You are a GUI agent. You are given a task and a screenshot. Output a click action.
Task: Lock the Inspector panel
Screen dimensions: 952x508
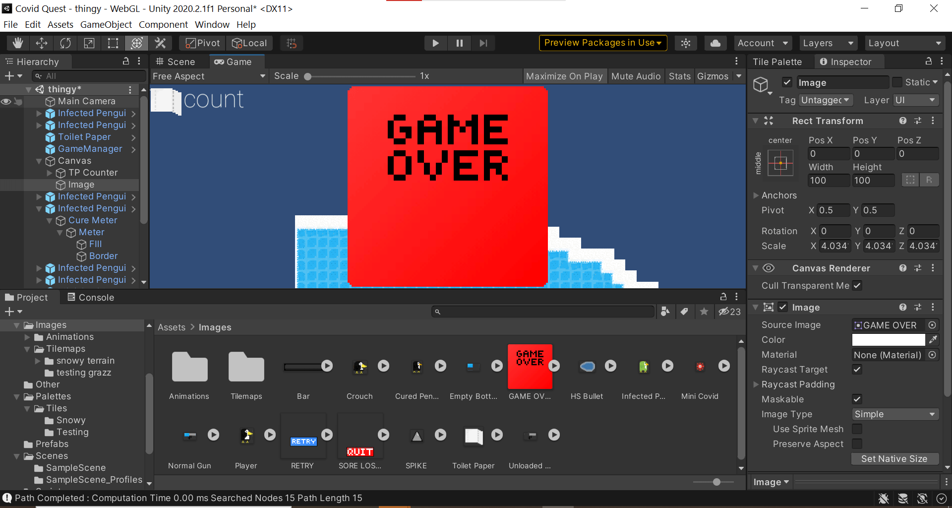[928, 61]
